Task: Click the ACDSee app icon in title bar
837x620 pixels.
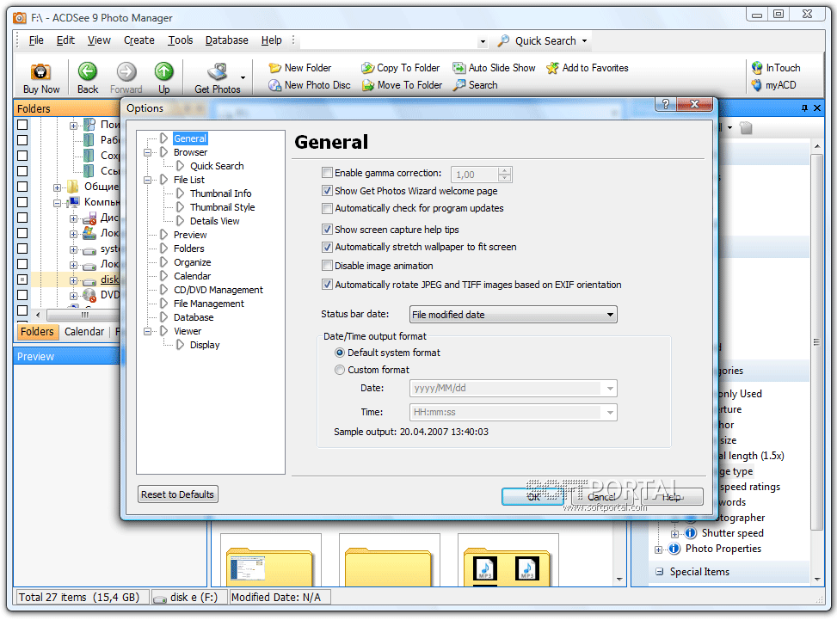Action: click(x=19, y=18)
